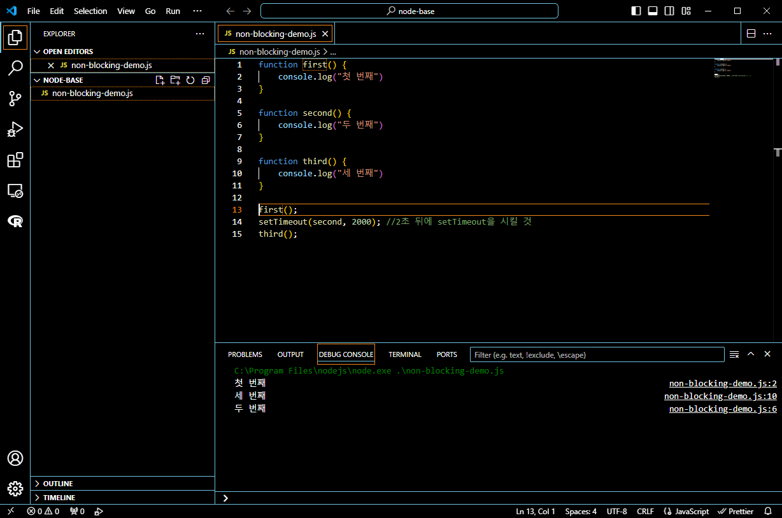Image resolution: width=782 pixels, height=518 pixels.
Task: Open the Edit menu
Action: 57,11
